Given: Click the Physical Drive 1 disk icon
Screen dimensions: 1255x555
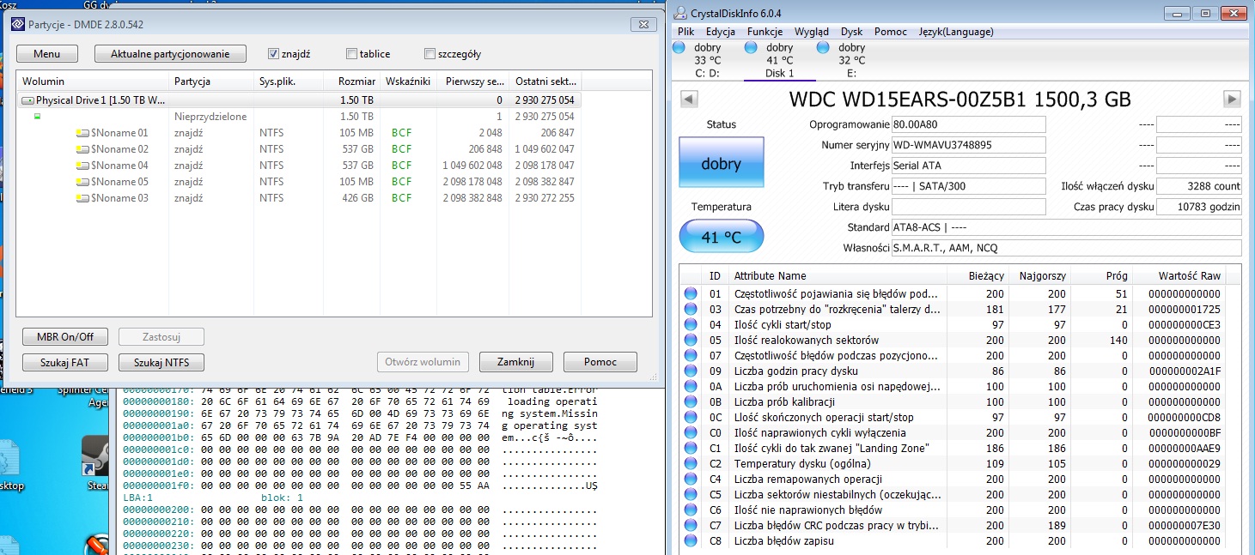Looking at the screenshot, I should tap(27, 100).
